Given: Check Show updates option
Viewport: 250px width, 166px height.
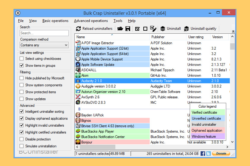Looking at the screenshot, I should pos(21,99).
